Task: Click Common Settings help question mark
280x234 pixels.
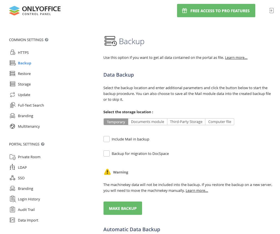Action: click(47, 40)
